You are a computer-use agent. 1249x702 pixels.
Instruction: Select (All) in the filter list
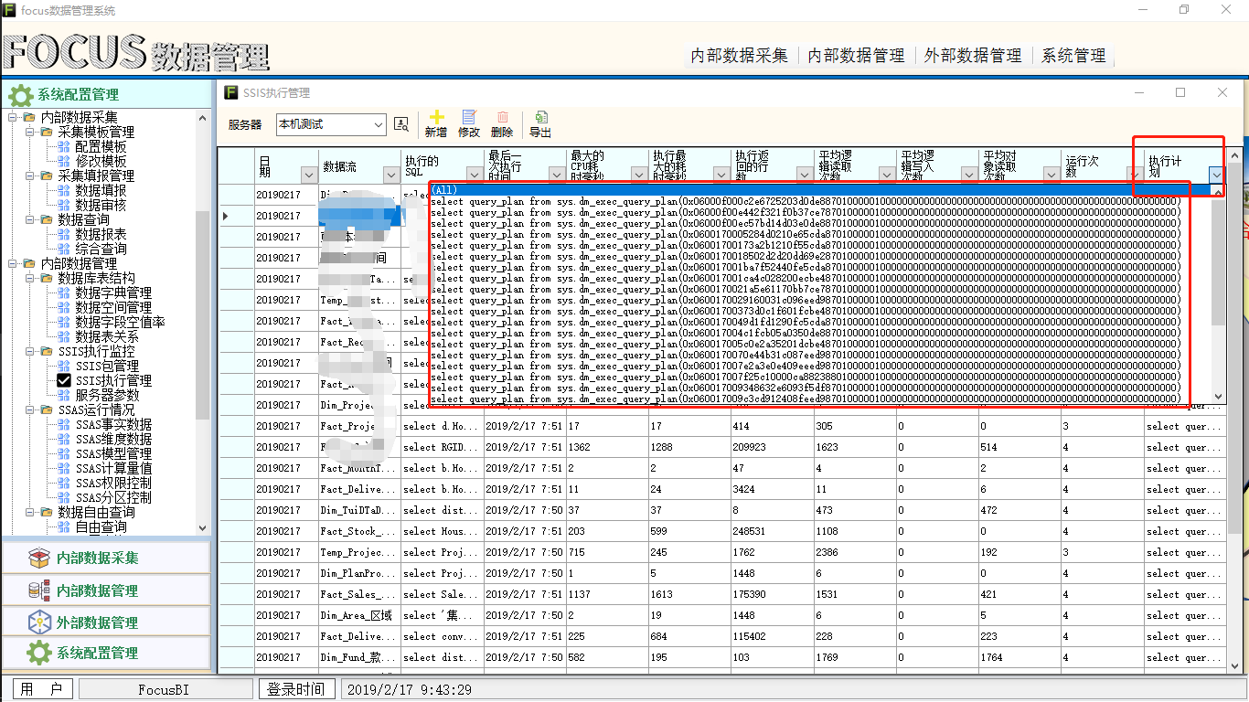point(820,189)
